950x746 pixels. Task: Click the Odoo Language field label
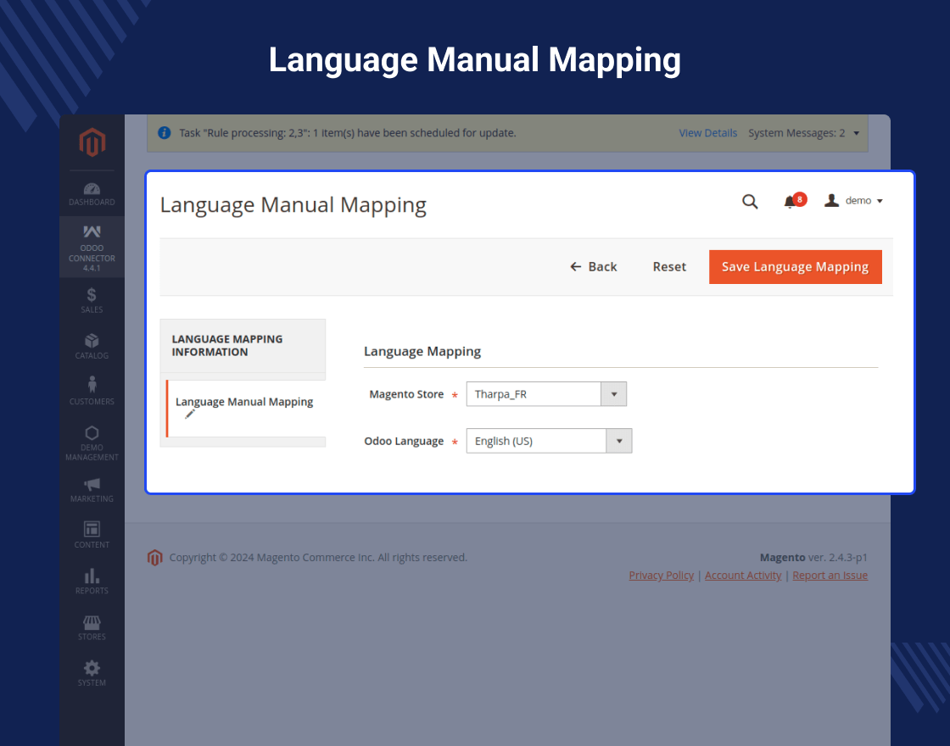point(404,441)
